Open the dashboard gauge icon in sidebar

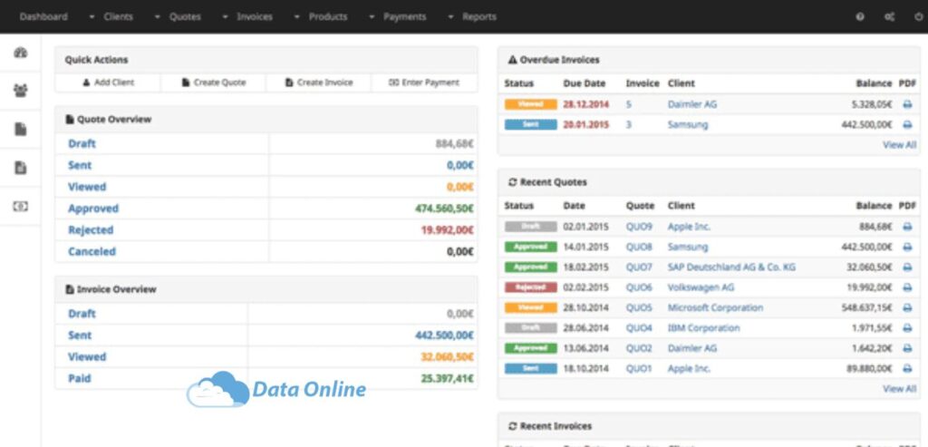coord(21,53)
